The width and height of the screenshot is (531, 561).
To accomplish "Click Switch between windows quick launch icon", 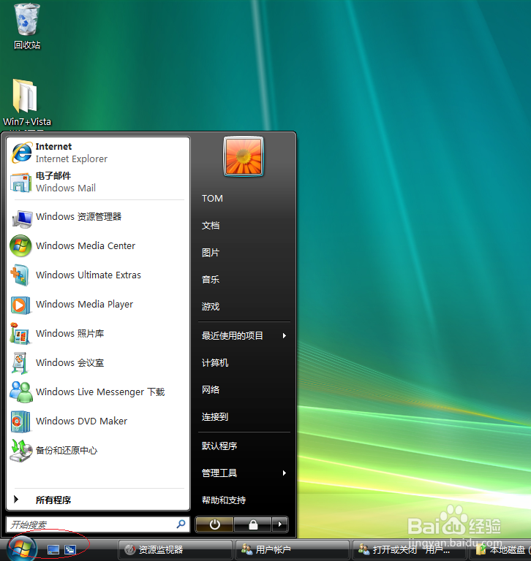I will pos(70,550).
